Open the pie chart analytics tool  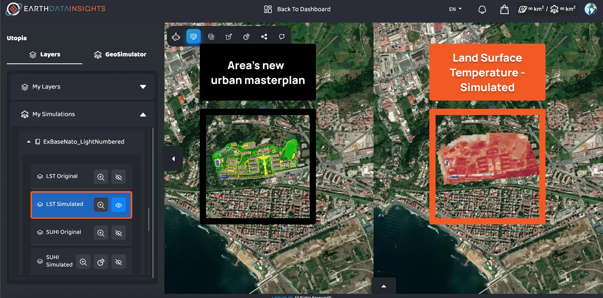click(246, 36)
